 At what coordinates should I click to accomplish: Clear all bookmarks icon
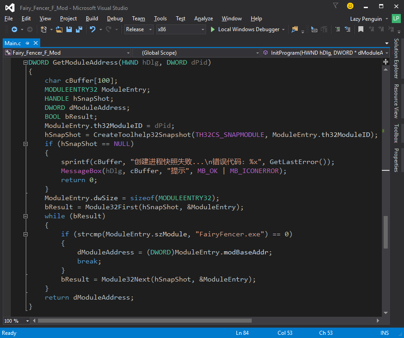point(390,29)
